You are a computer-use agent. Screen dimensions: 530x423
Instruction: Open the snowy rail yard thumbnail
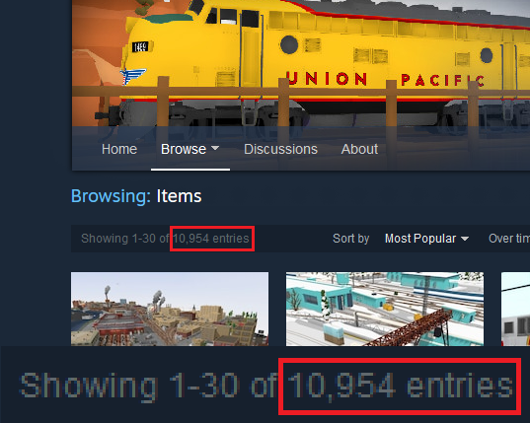[x=385, y=309]
